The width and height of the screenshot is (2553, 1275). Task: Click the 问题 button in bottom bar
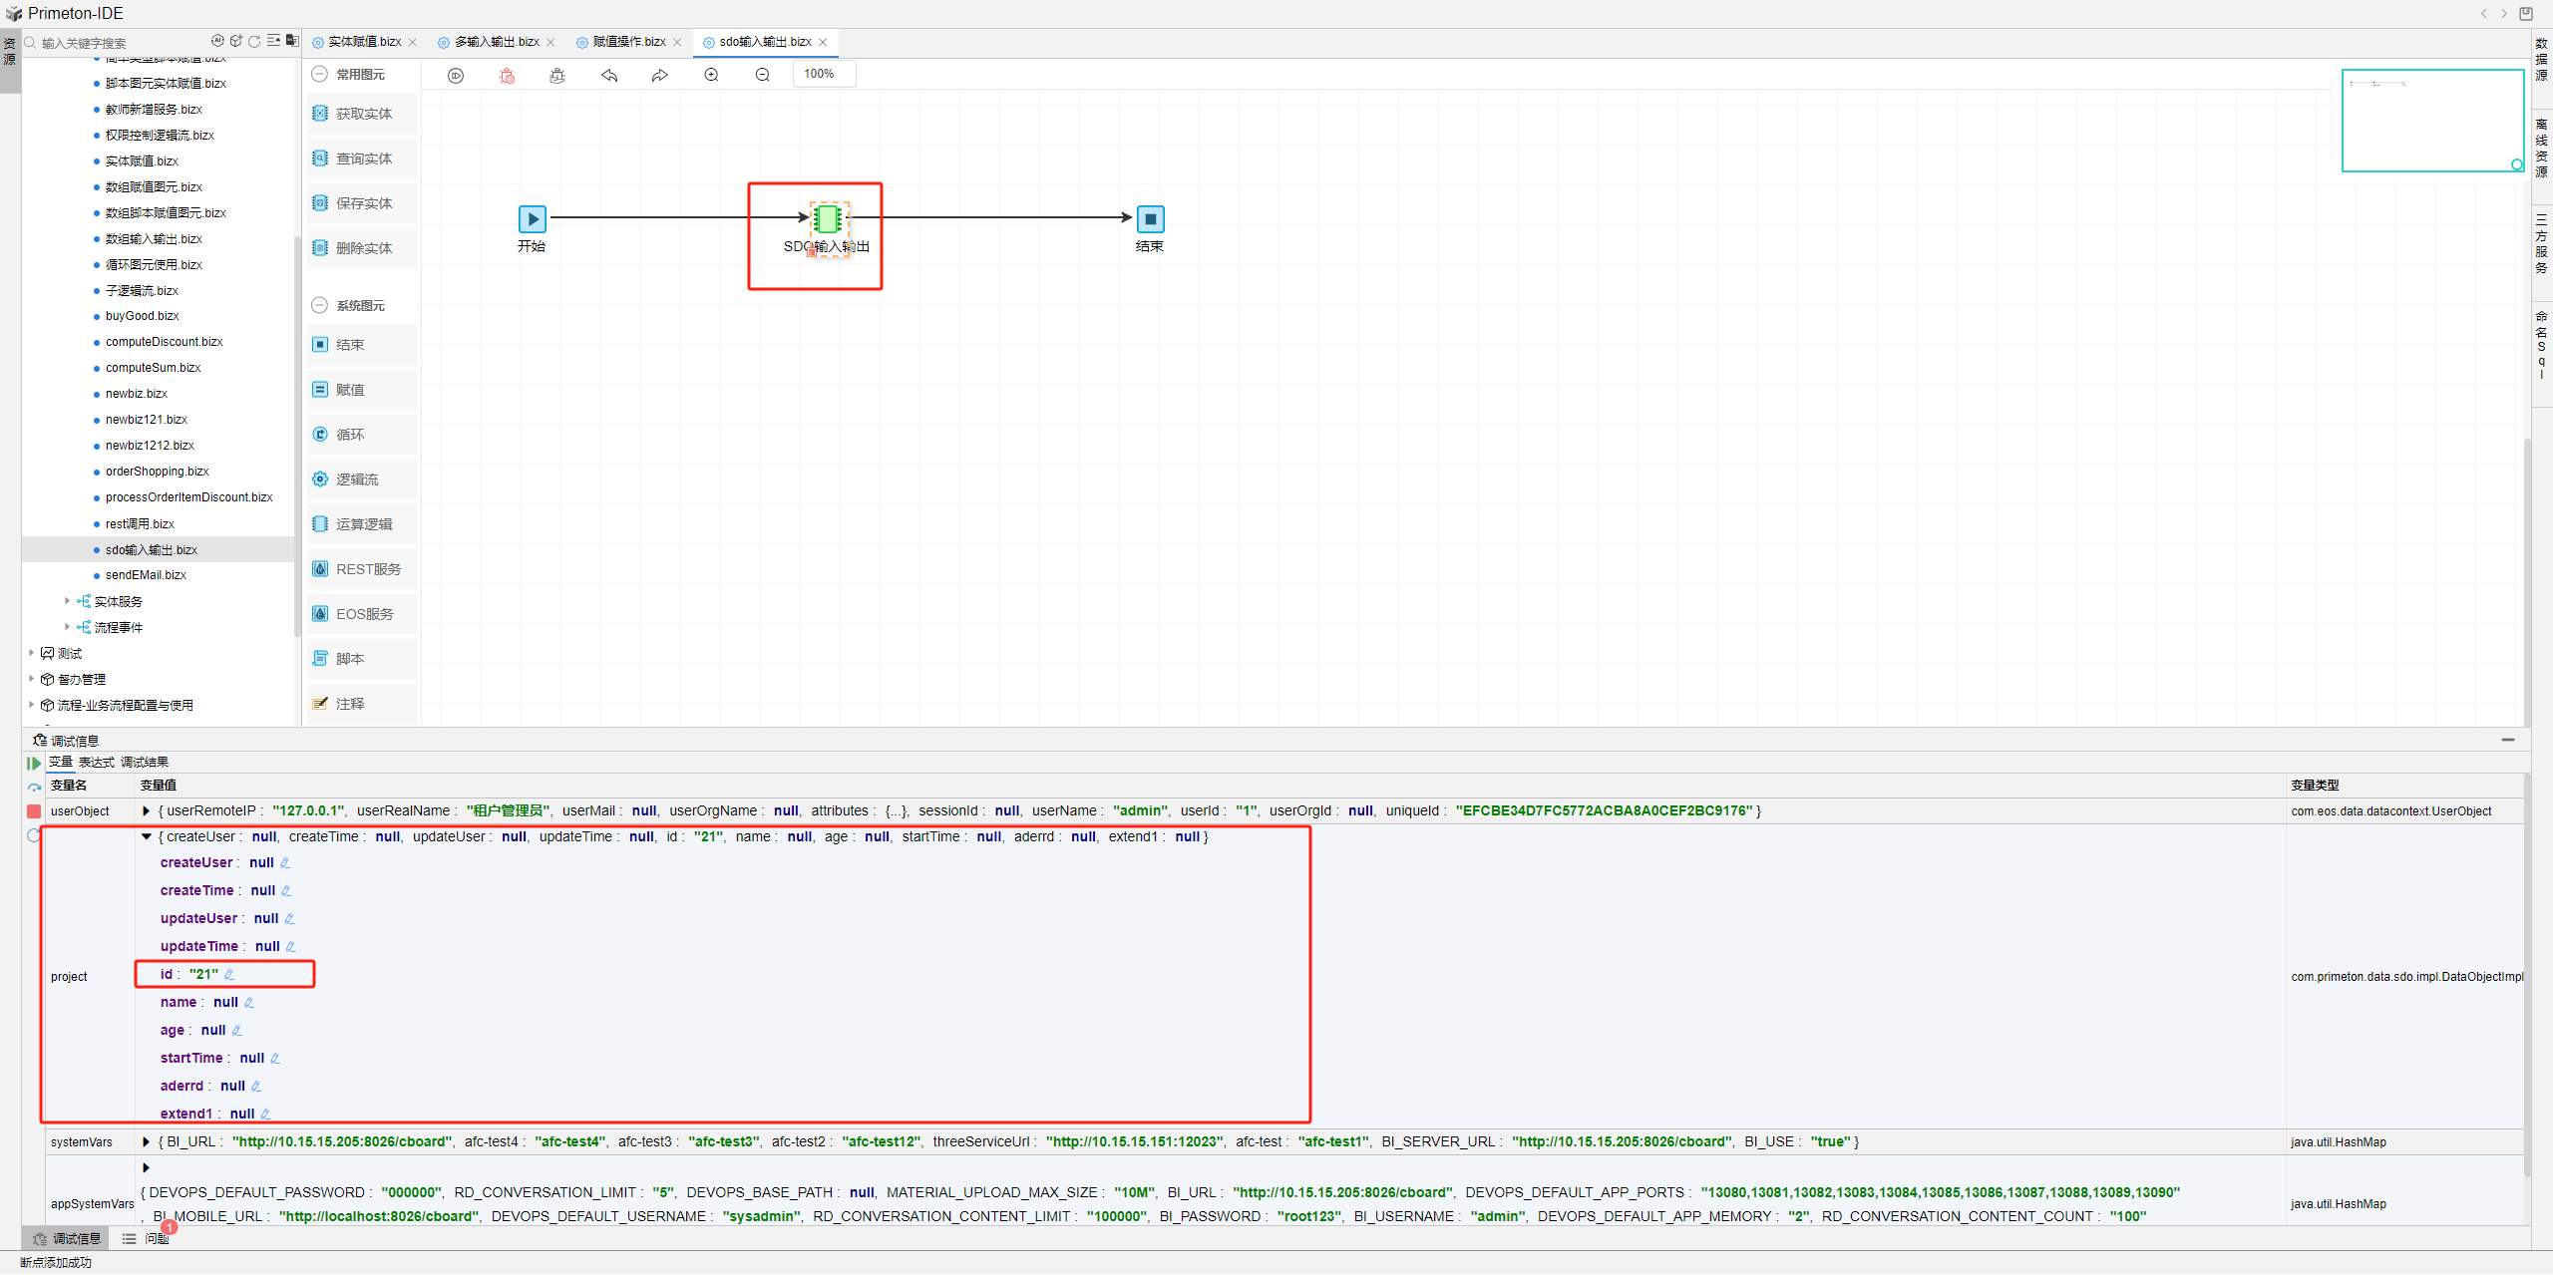pyautogui.click(x=157, y=1239)
